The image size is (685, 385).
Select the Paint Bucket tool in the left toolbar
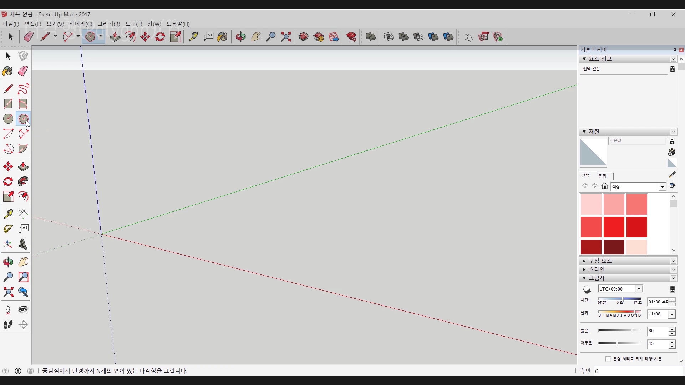pos(8,71)
